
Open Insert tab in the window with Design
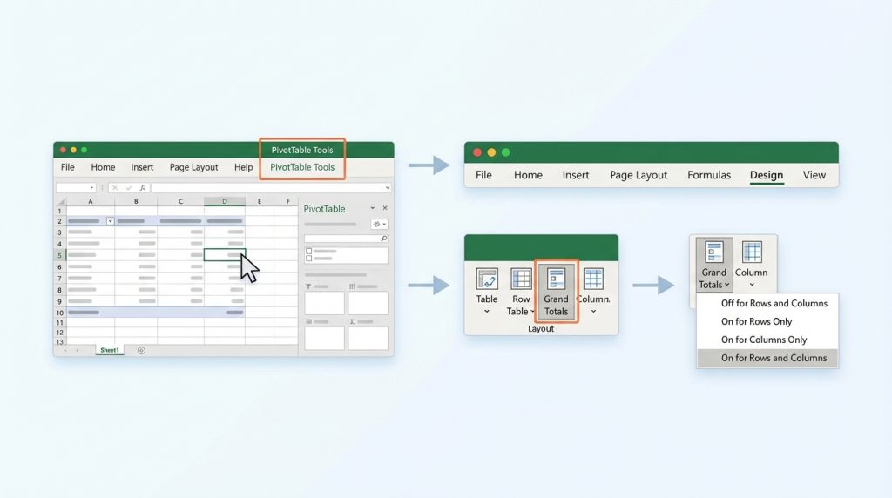(576, 175)
